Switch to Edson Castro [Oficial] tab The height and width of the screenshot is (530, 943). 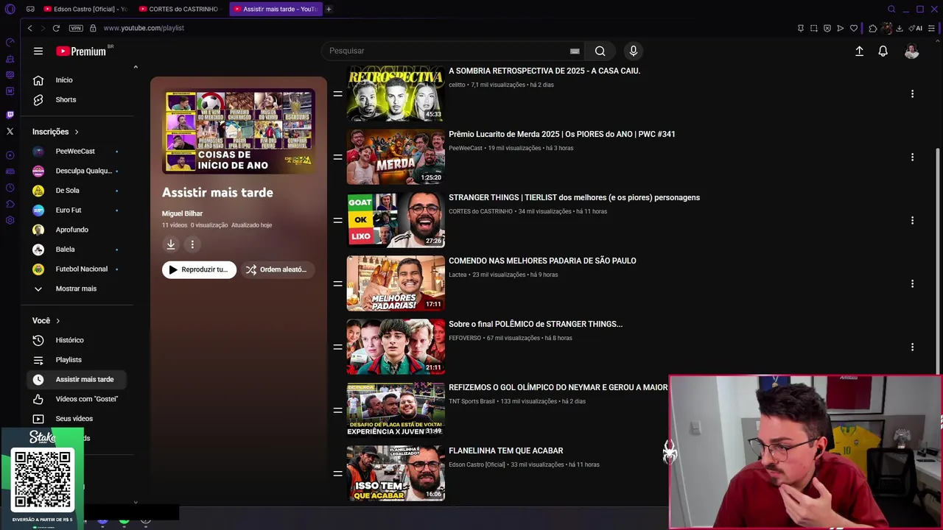85,9
